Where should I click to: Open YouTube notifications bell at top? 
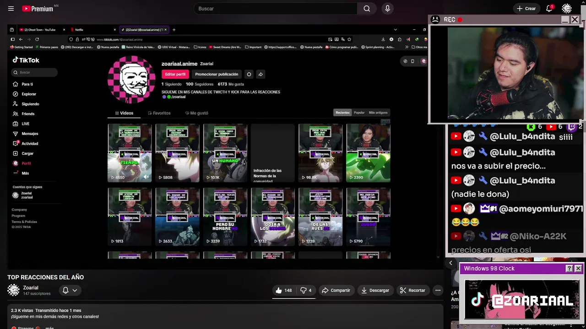coord(549,9)
